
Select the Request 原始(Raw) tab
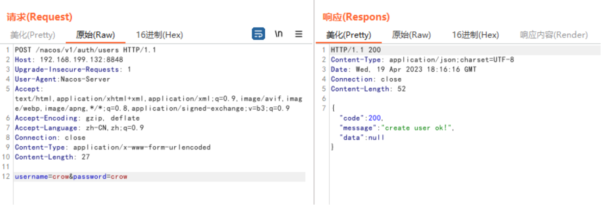coord(95,35)
